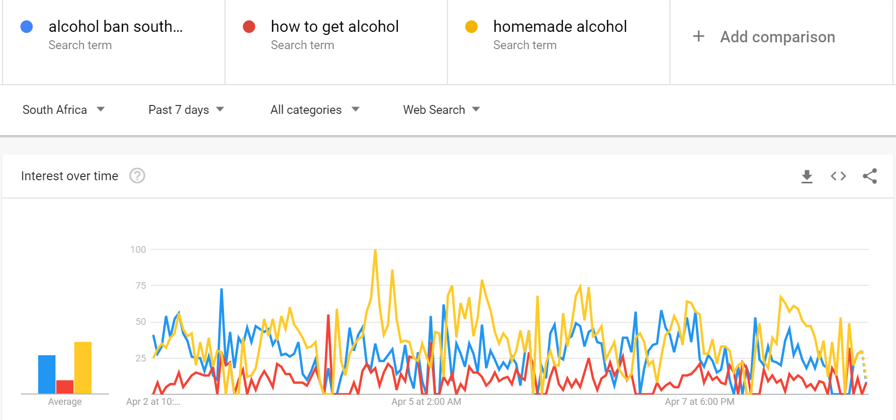Download the Interest over time data
The height and width of the screenshot is (420, 896).
[807, 177]
